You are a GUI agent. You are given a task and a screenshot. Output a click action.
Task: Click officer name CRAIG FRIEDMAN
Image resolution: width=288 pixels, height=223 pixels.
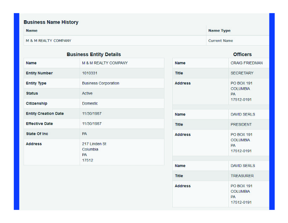click(x=246, y=63)
